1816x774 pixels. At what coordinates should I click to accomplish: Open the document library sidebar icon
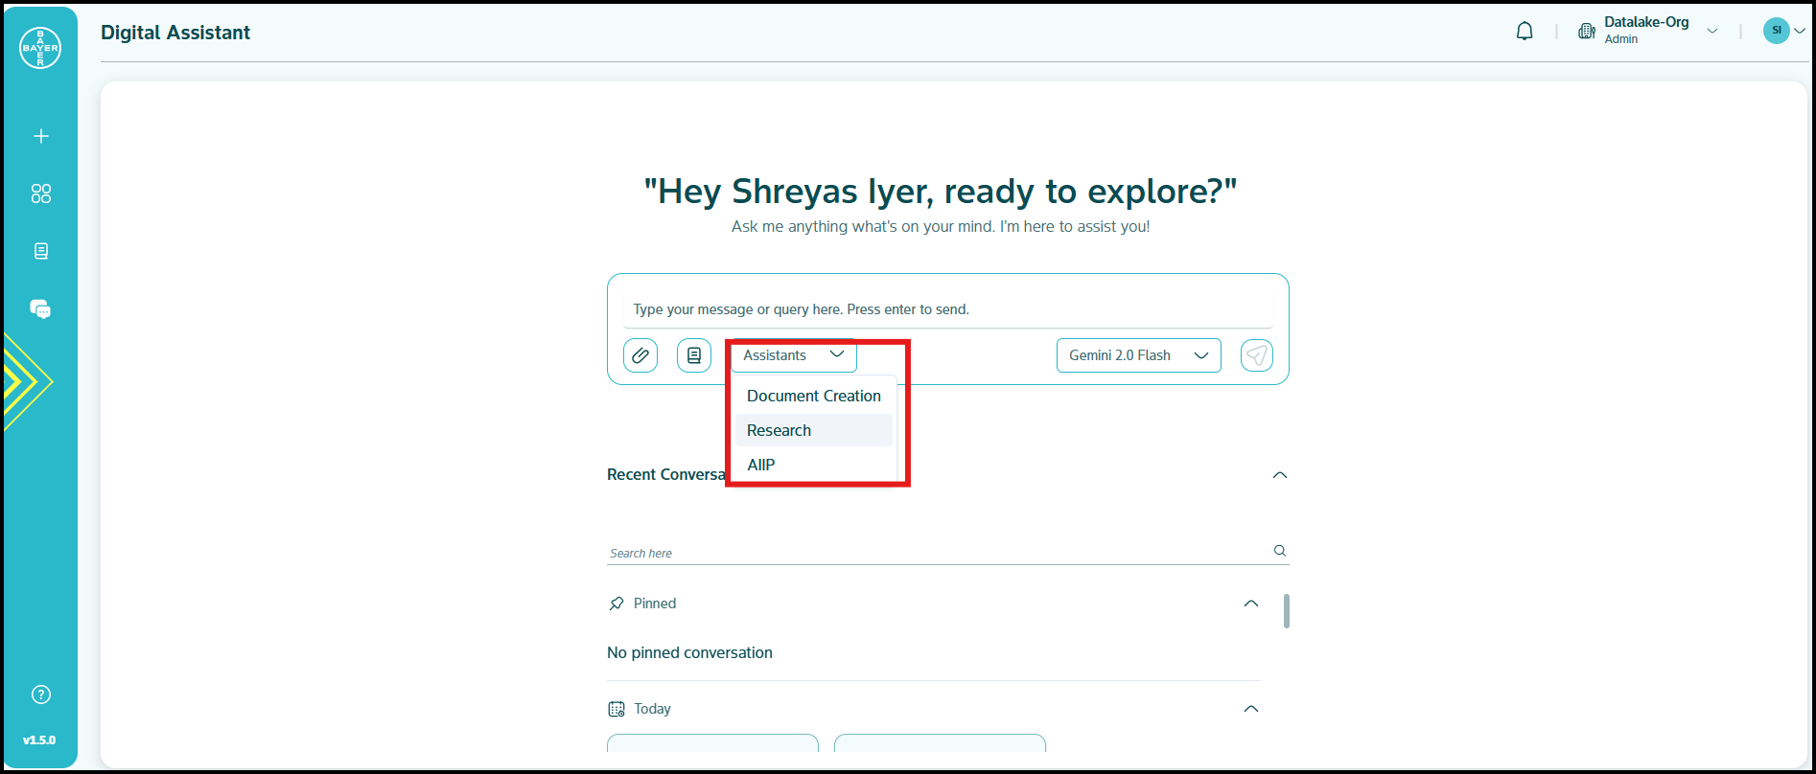coord(41,251)
